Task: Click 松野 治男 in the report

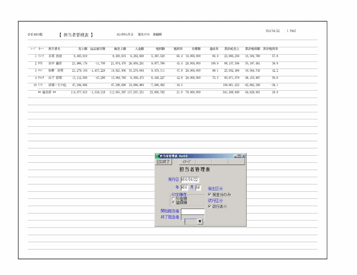Action: click(x=56, y=71)
